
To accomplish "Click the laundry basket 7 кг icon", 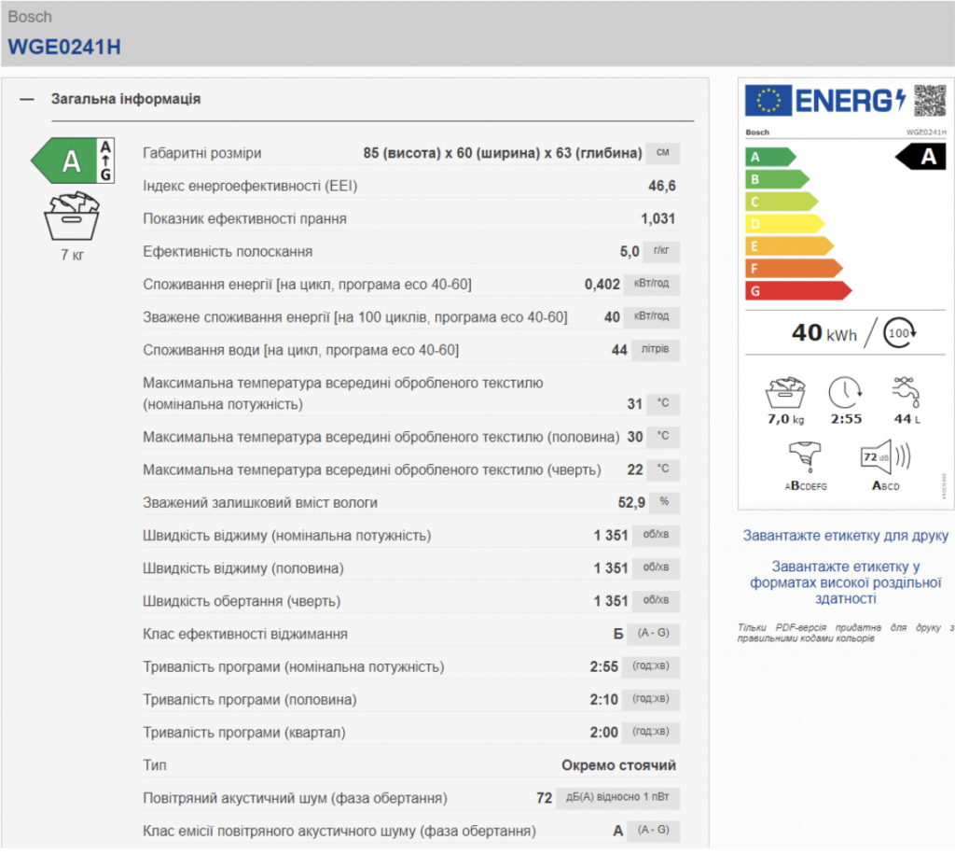I will pos(72,216).
